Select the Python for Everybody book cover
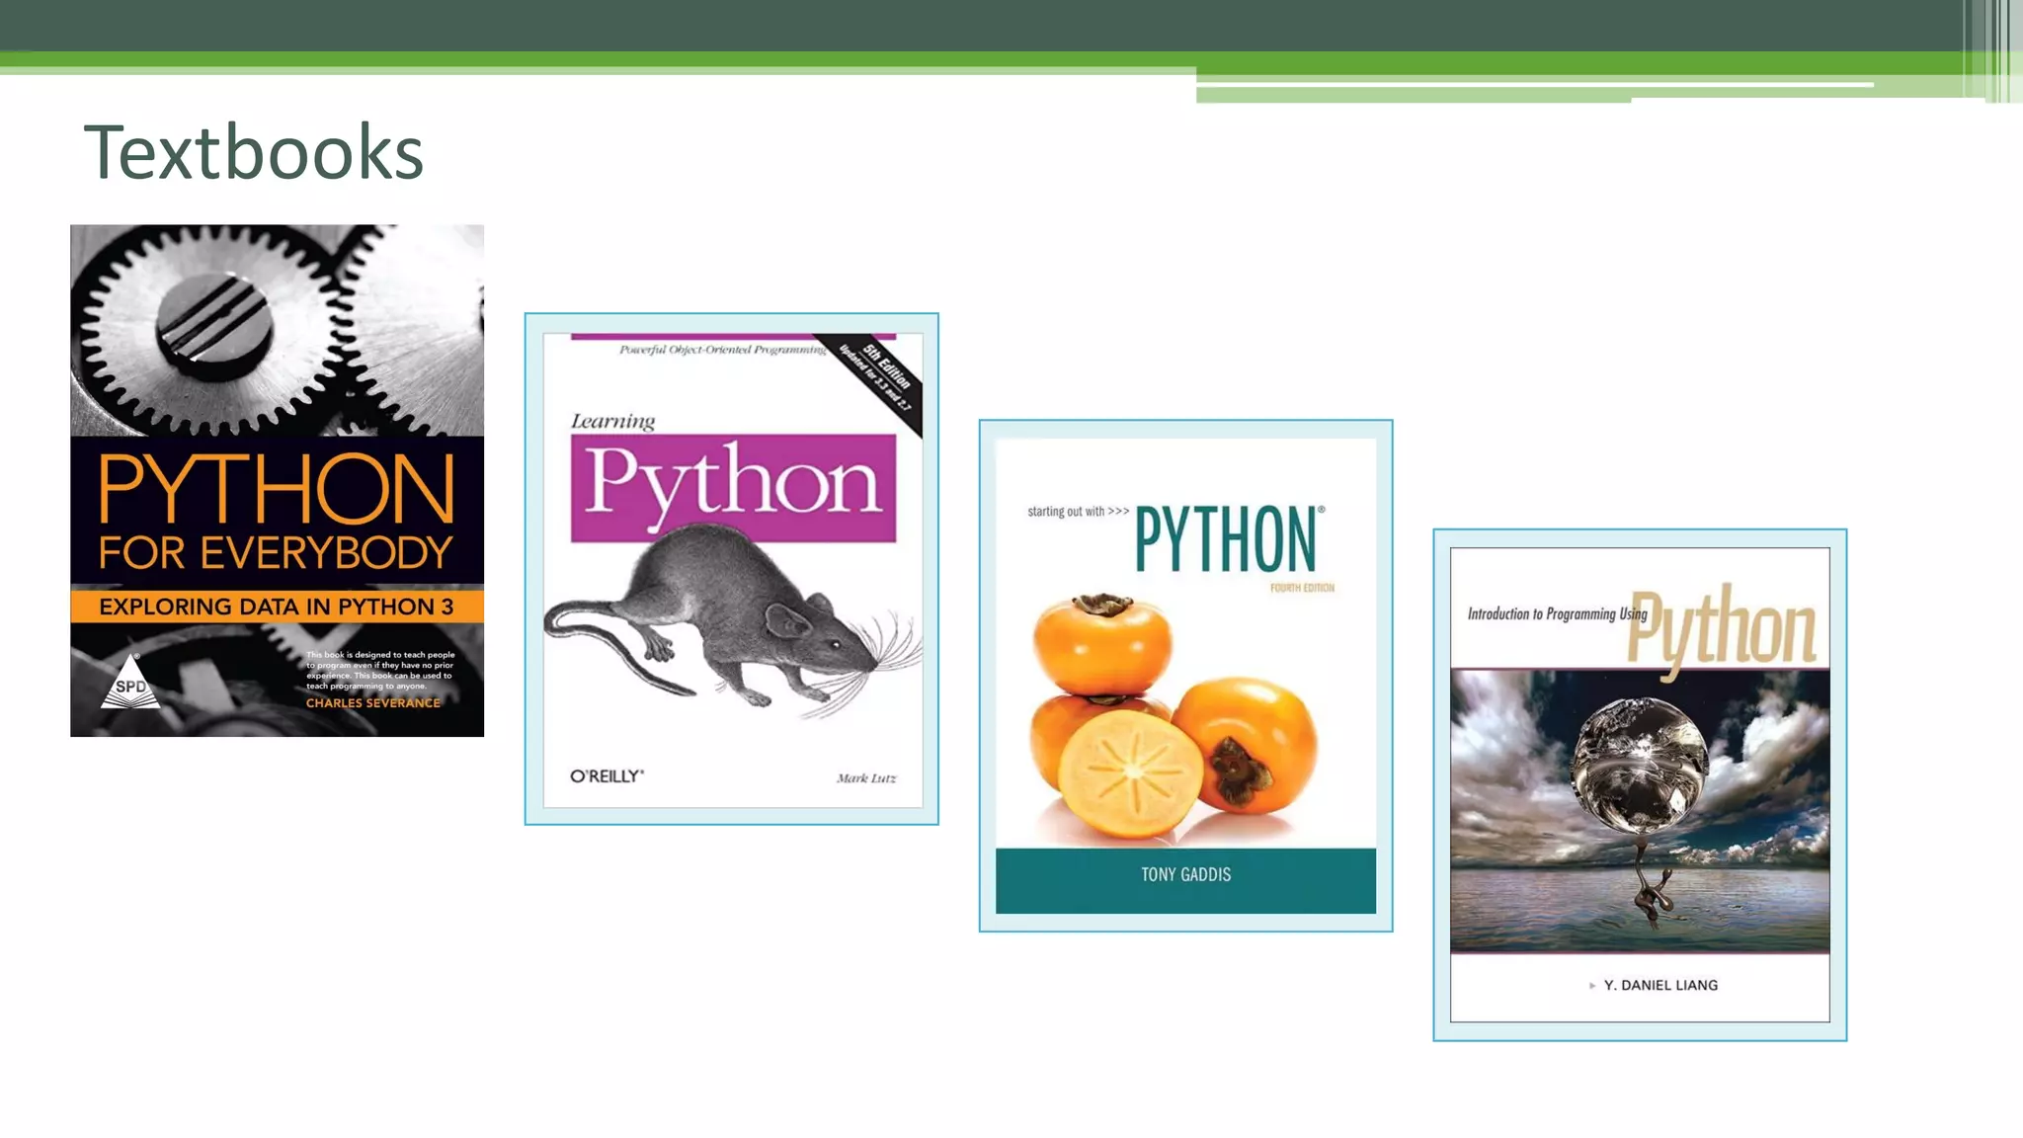The height and width of the screenshot is (1138, 2023). [x=278, y=481]
